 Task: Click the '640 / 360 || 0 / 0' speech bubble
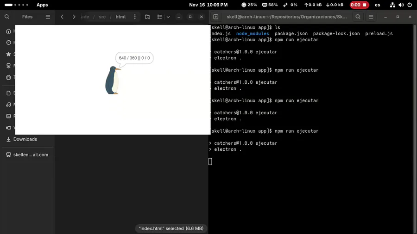click(134, 58)
